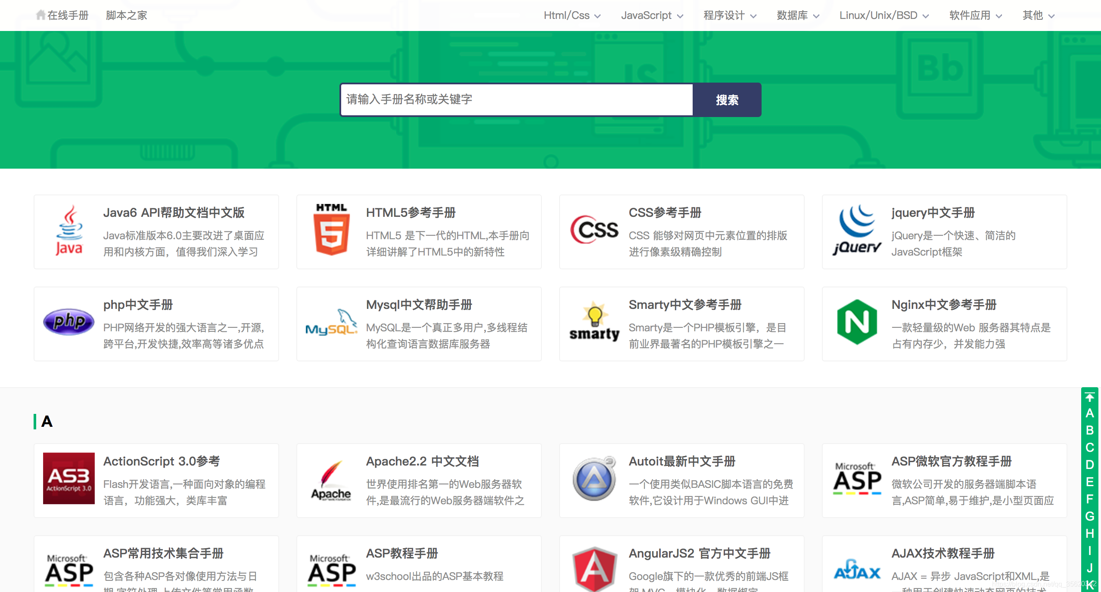Jump to letter C in alphabet sidebar
This screenshot has width=1101, height=592.
[x=1090, y=447]
